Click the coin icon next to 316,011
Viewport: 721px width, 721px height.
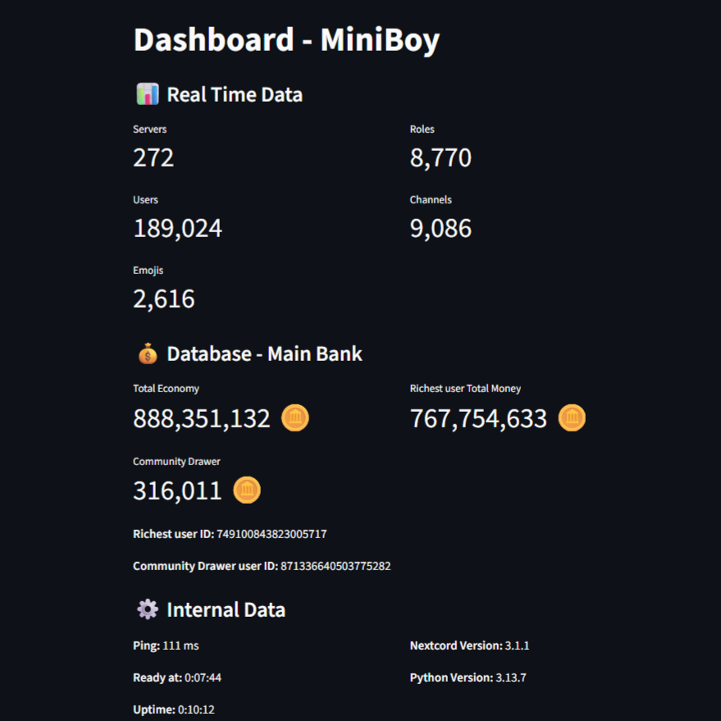coord(247,491)
